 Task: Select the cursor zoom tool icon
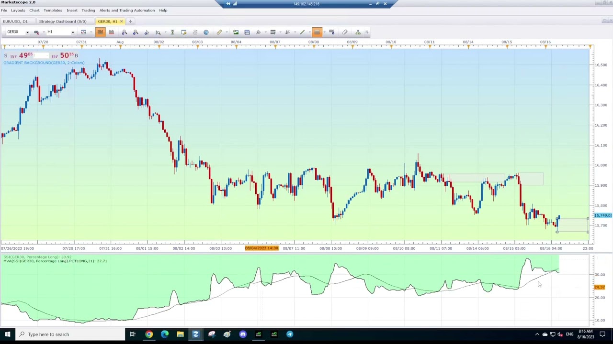coord(147,32)
